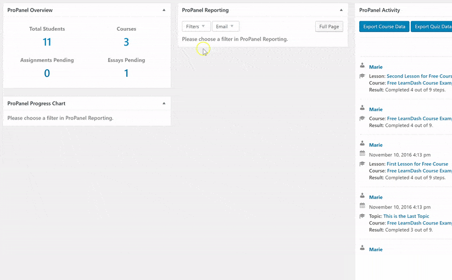Viewport: 452px width, 280px height.
Task: Open the Second Lesson for Free Course link
Action: [x=419, y=76]
